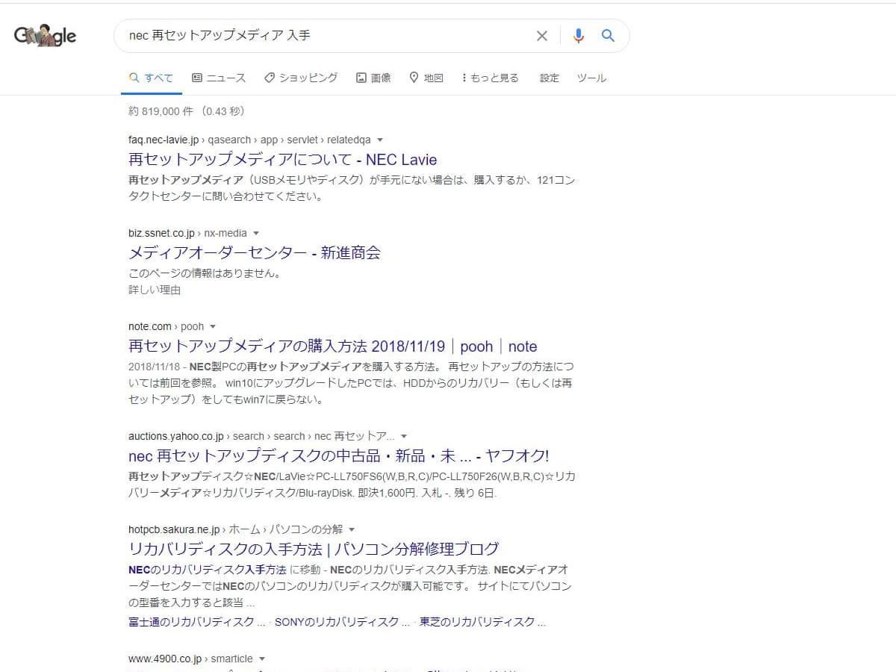Open the ヤフオク! 再セットアップディスク result
The image size is (896, 672).
[339, 456]
